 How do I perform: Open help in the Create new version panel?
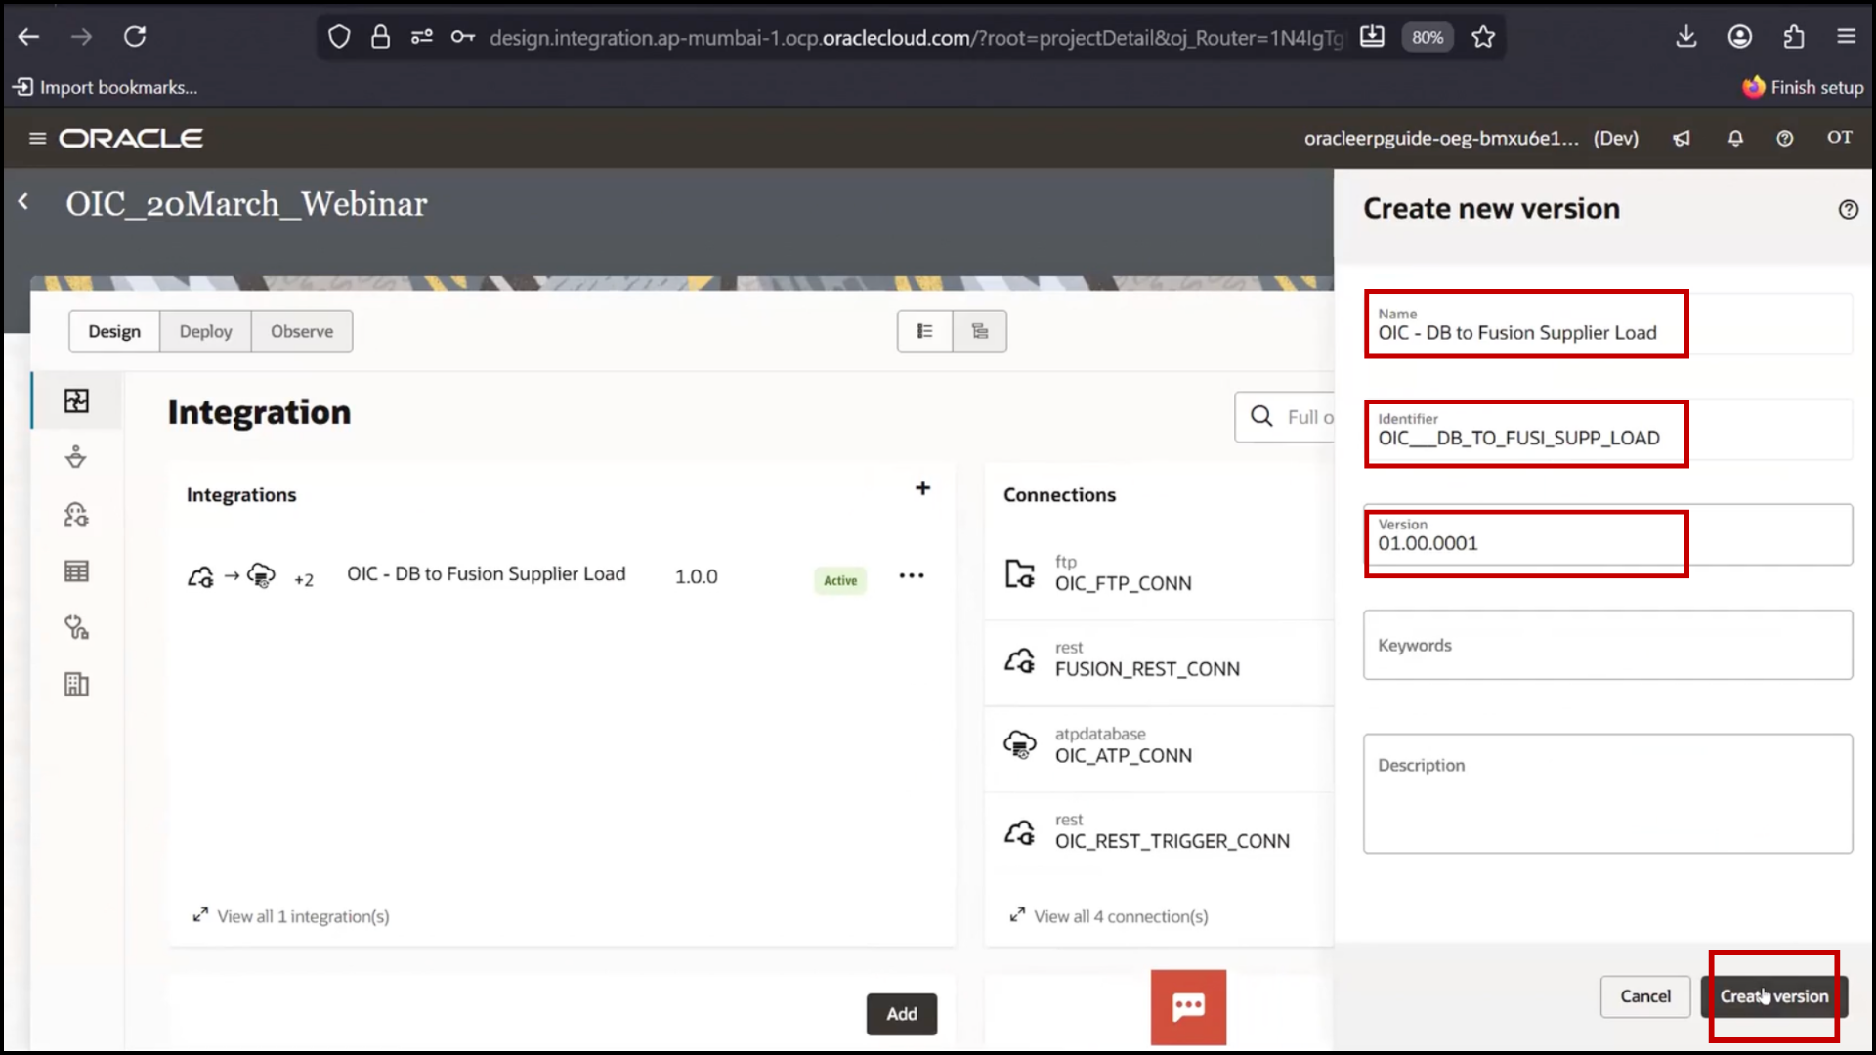[1848, 209]
